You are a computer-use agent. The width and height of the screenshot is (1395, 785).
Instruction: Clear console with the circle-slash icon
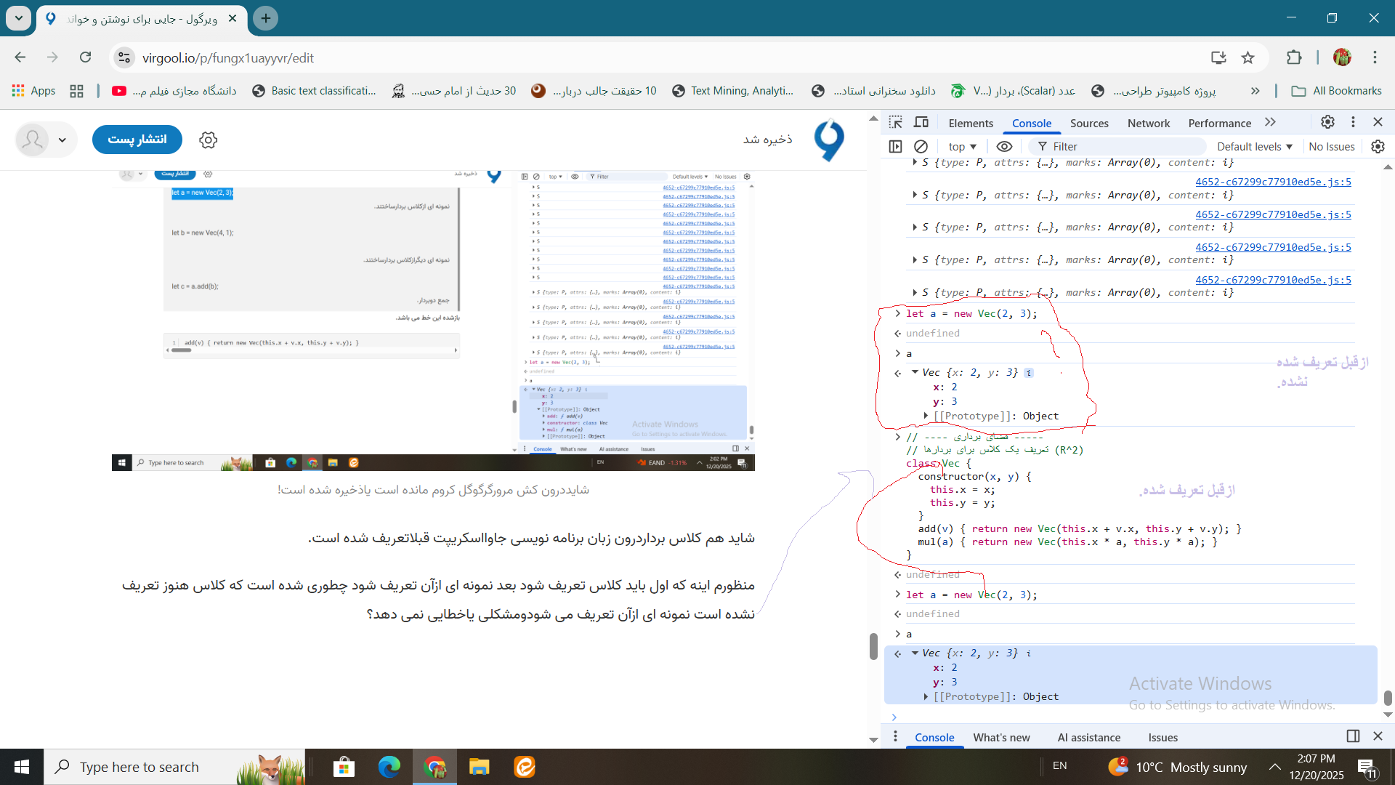point(921,146)
